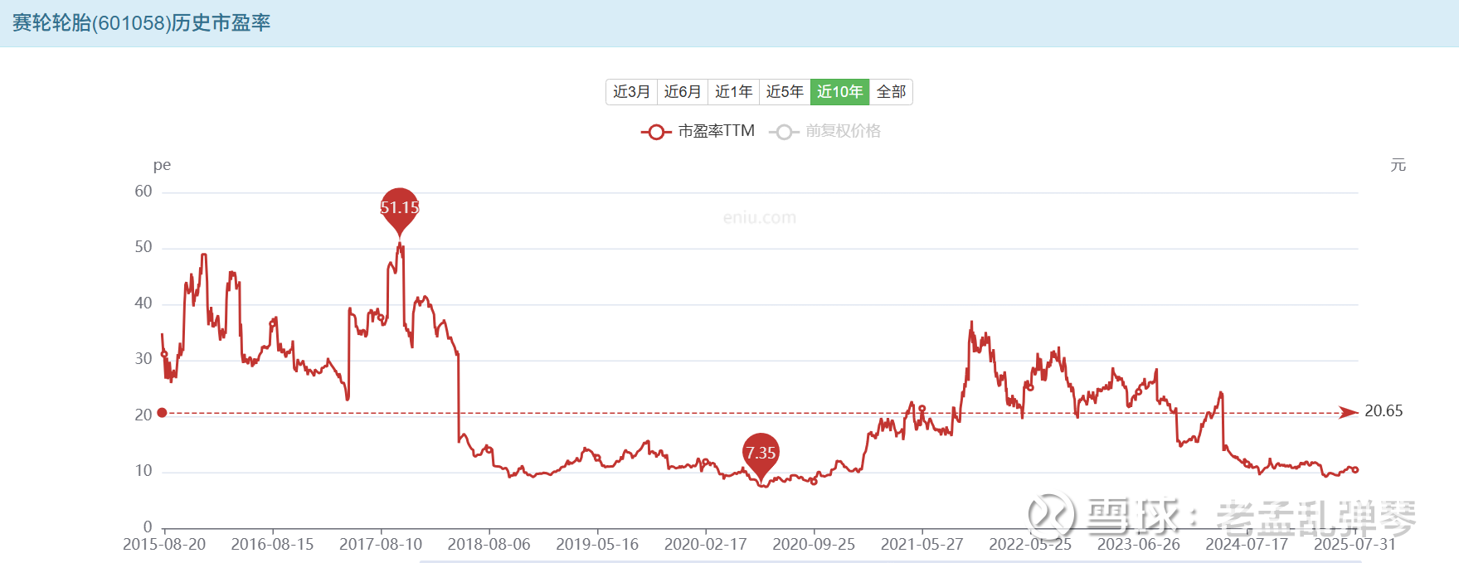1459x563 pixels.
Task: Click the 2020-02-17 date axis label
Action: click(705, 545)
